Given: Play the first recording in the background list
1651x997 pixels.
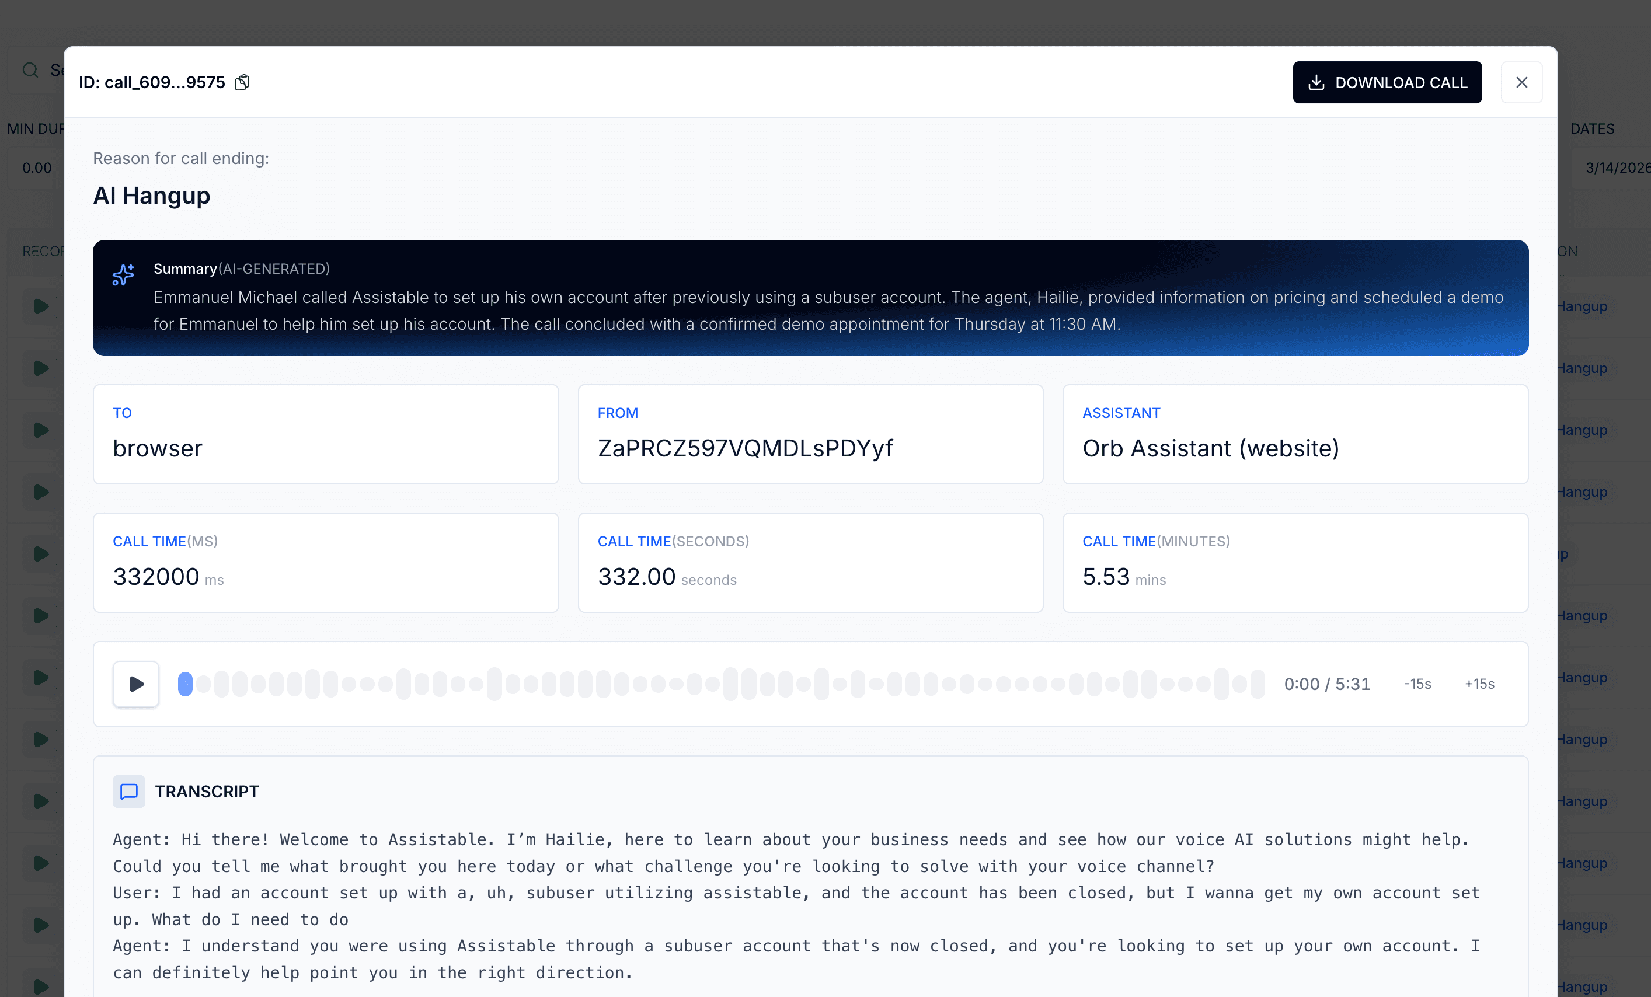Looking at the screenshot, I should coord(40,306).
